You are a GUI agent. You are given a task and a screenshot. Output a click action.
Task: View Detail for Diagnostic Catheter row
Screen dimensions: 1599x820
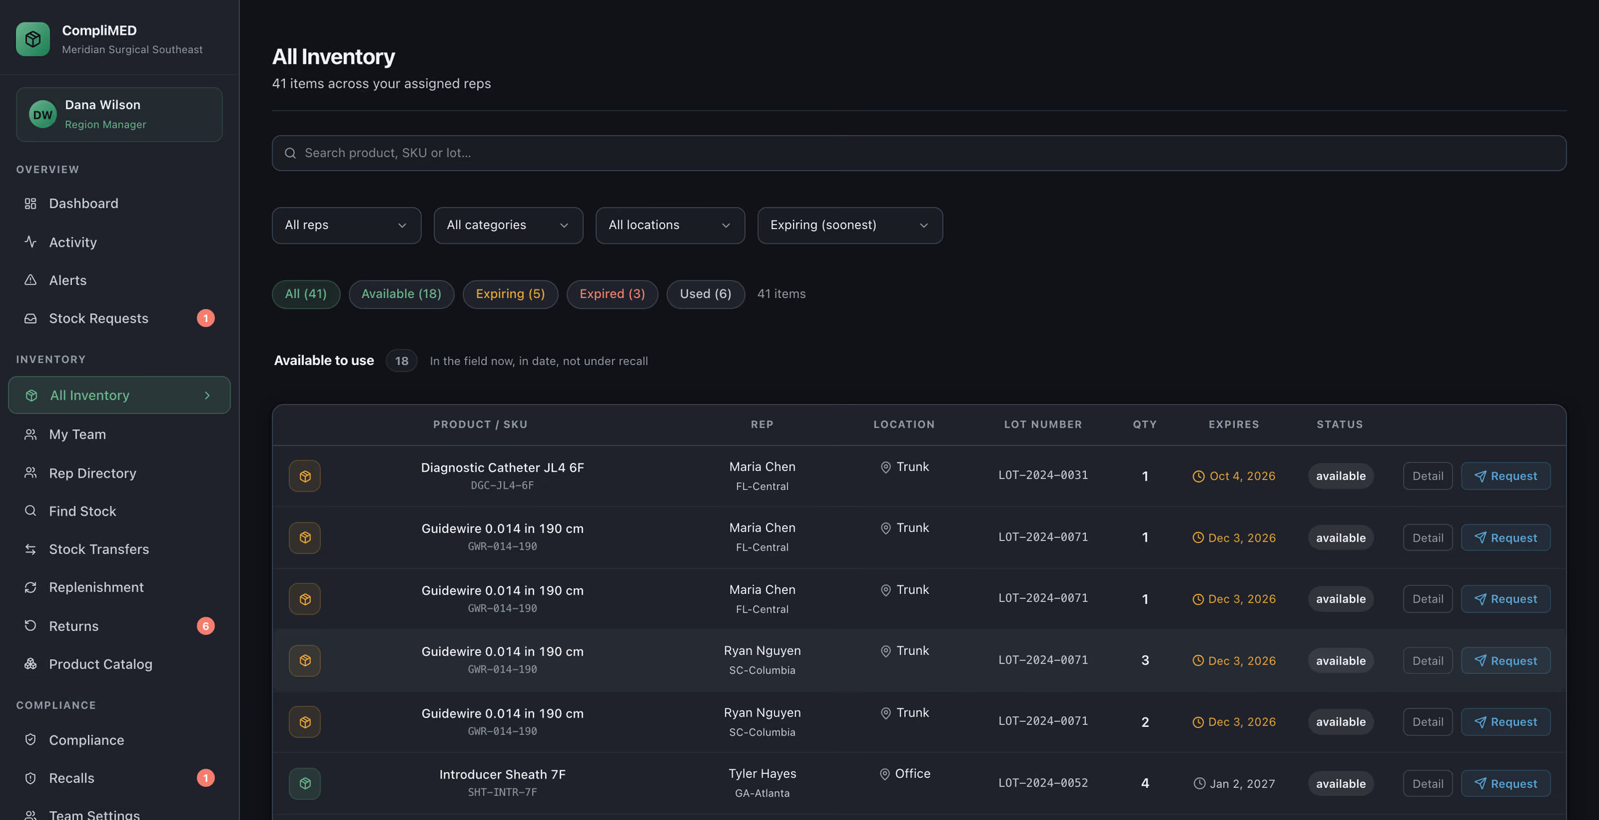point(1427,476)
